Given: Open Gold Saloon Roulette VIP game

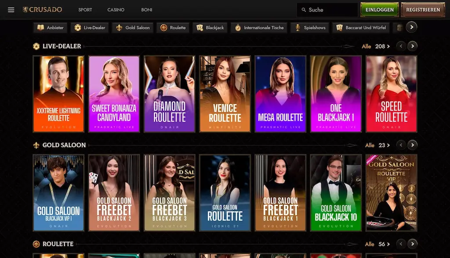Looking at the screenshot, I should click(391, 193).
